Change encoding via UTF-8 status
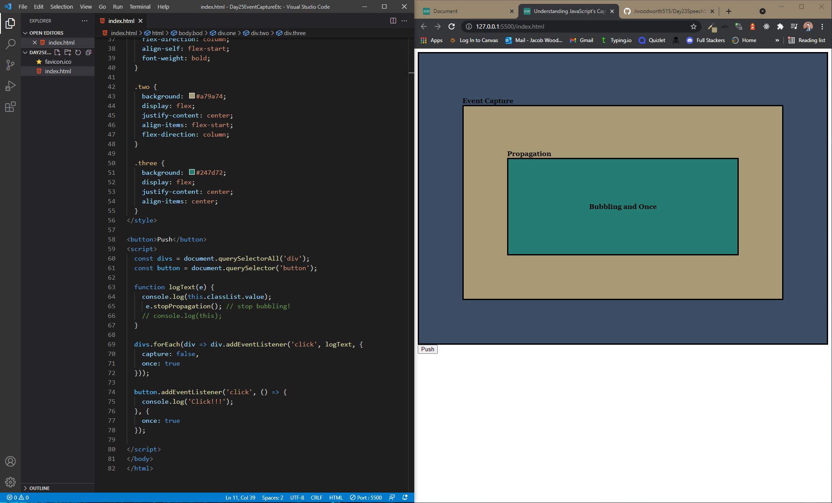 coord(297,497)
